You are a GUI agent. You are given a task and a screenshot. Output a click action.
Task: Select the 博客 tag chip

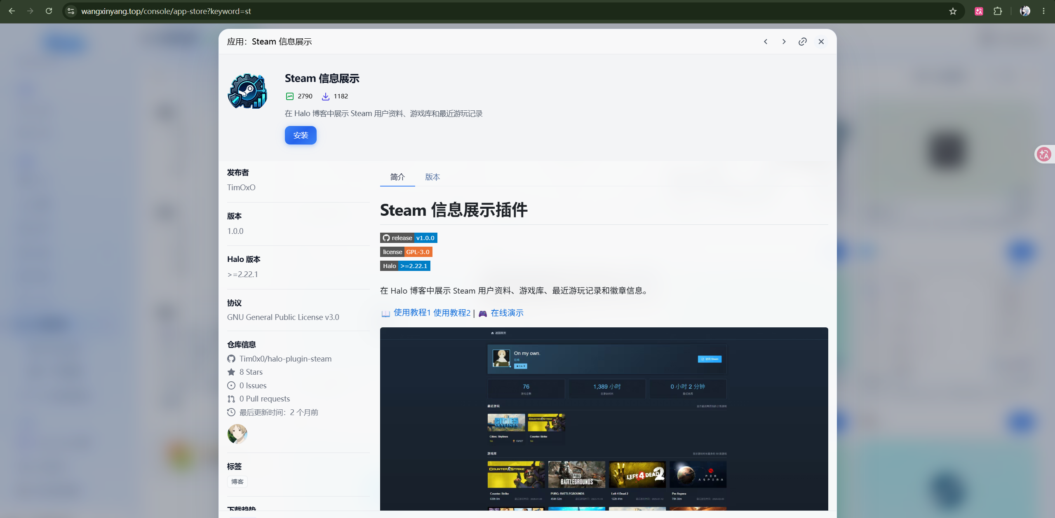point(237,481)
